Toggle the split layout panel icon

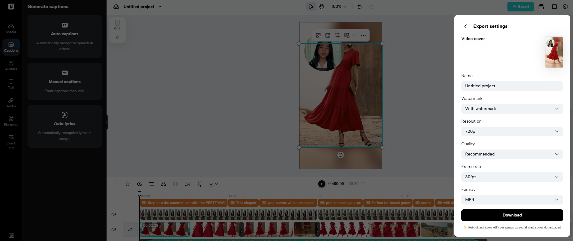554,7
